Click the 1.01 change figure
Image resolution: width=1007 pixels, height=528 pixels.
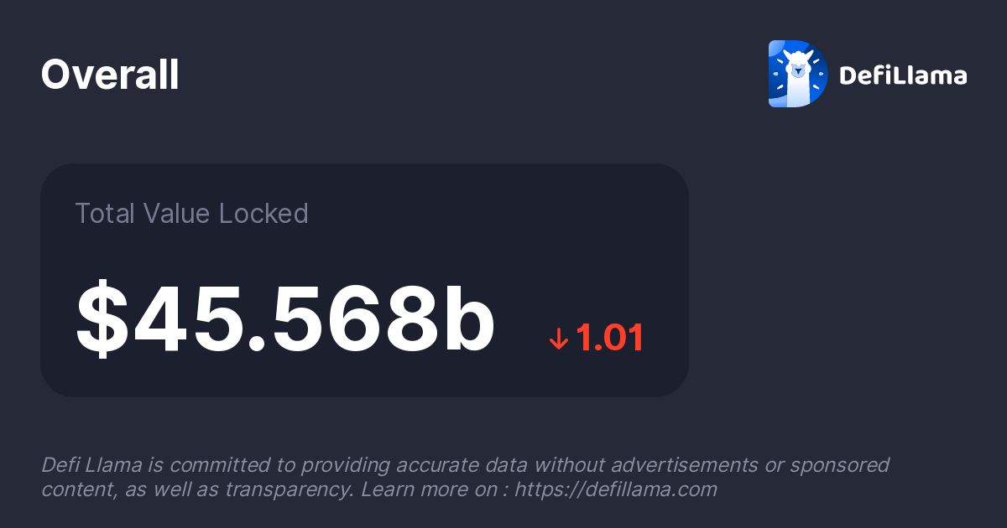point(610,338)
